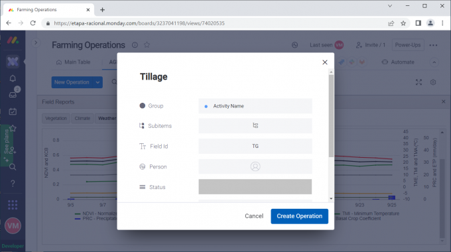Open a new browser tab
This screenshot has height=252, width=451.
pos(102,10)
